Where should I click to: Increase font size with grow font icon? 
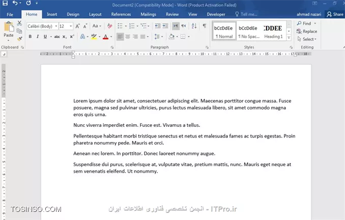[77, 26]
